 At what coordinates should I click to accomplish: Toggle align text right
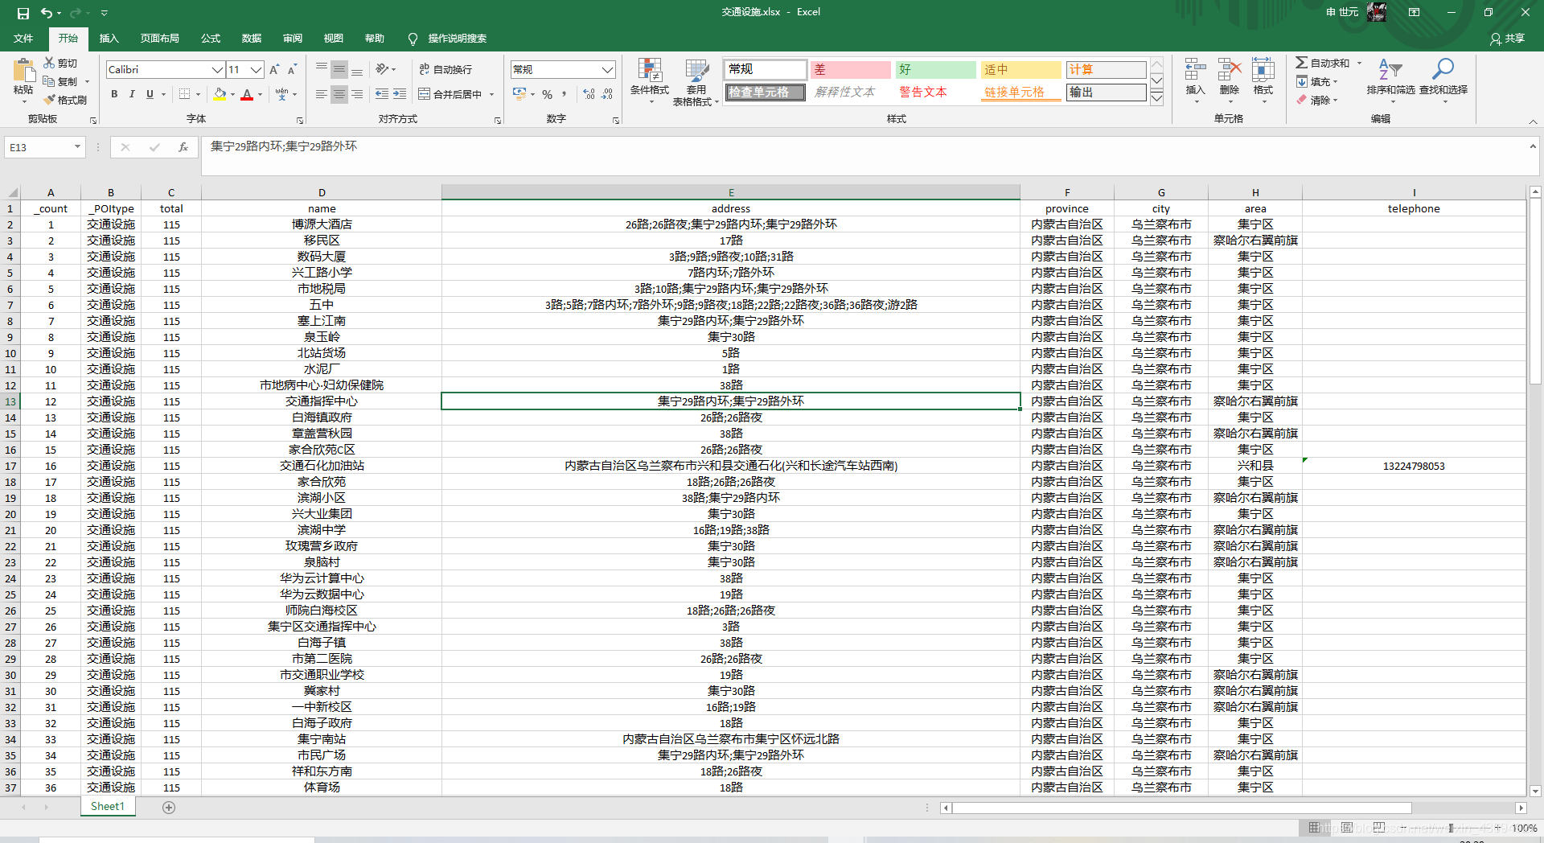pos(357,94)
